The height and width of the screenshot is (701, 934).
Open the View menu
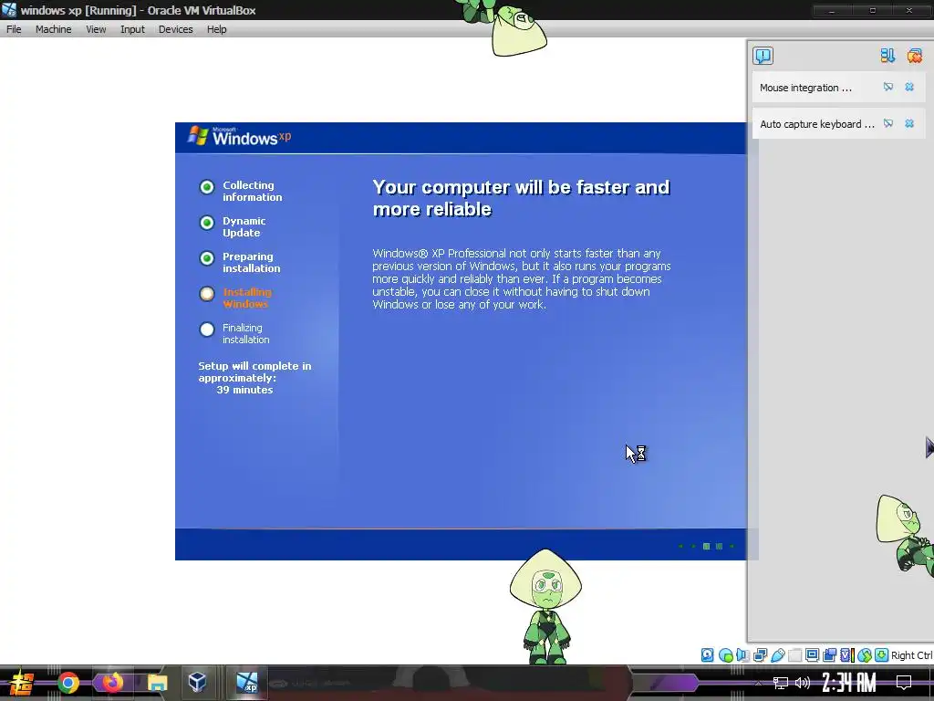[x=95, y=29]
